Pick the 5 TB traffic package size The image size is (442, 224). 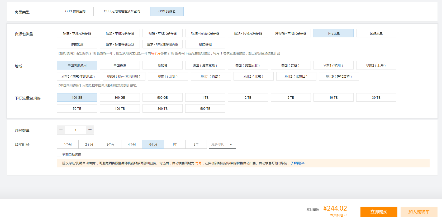[x=291, y=97]
